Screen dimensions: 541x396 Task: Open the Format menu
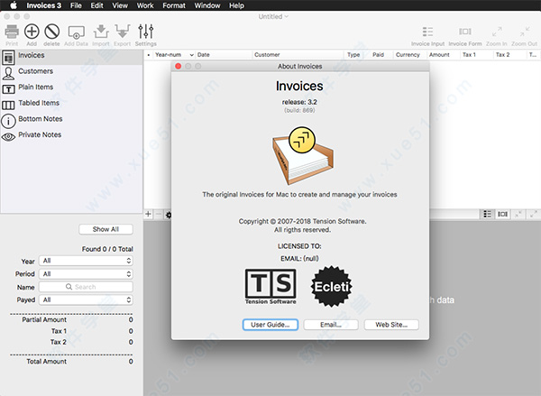tap(174, 5)
